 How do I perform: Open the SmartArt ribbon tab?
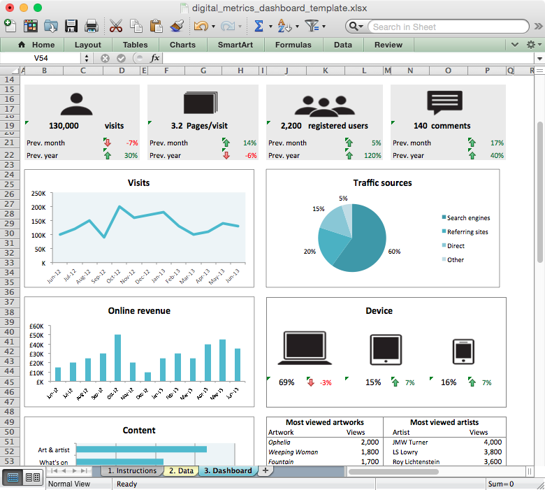(235, 45)
